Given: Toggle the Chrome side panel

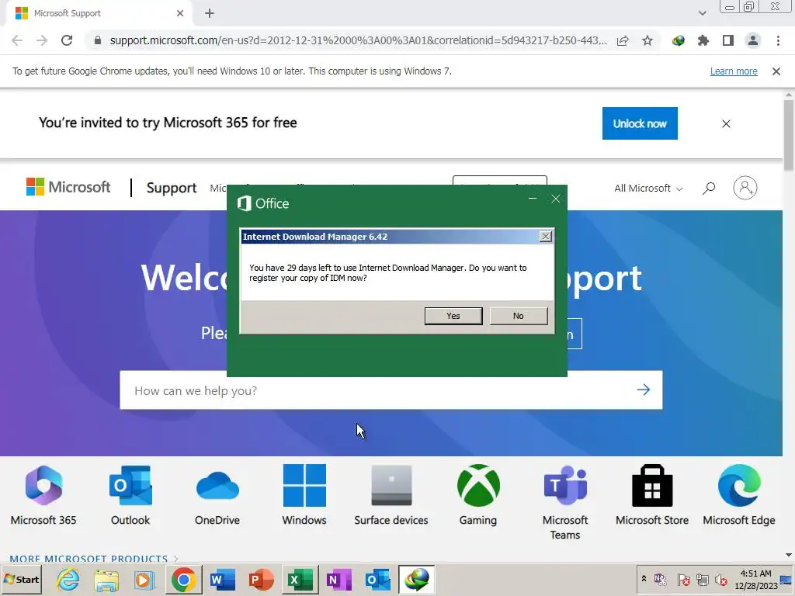Looking at the screenshot, I should [728, 40].
